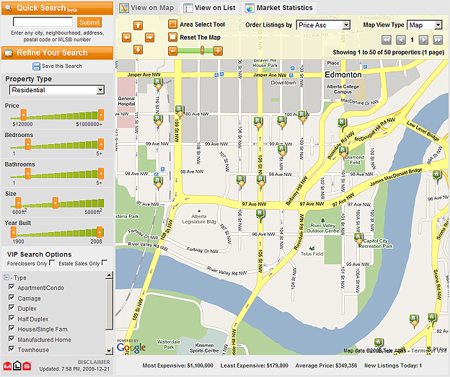Screen dimensions: 450x377
Task: Pan the map left with the left arrow
Action: (x=127, y=37)
